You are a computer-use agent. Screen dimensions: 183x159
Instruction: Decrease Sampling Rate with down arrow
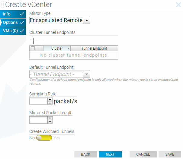[x=50, y=103]
